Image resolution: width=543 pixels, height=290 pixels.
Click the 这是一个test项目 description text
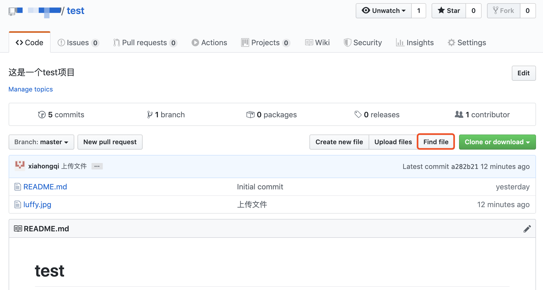coord(41,72)
